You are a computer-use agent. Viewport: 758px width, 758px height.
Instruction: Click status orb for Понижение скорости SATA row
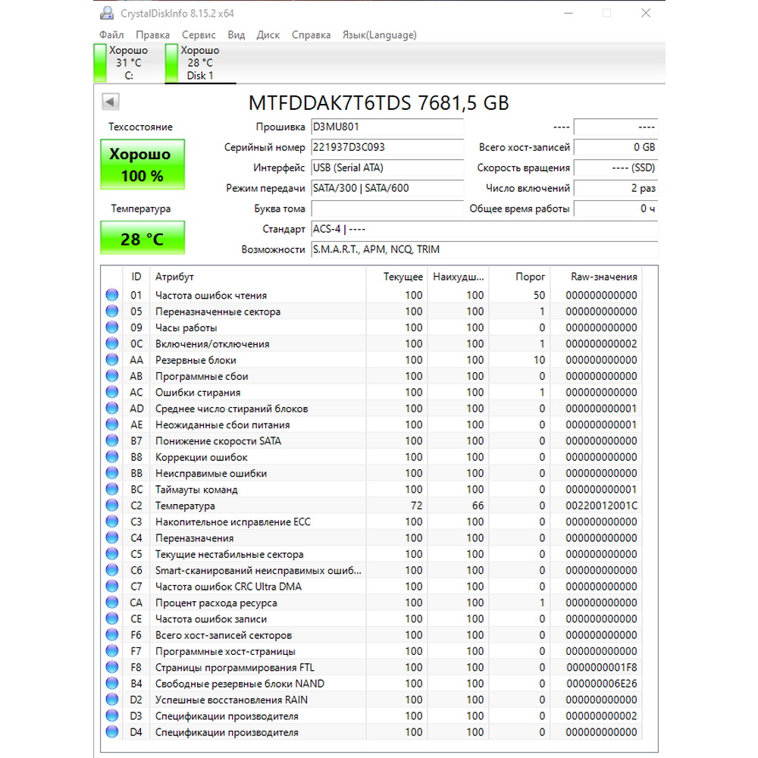112,441
